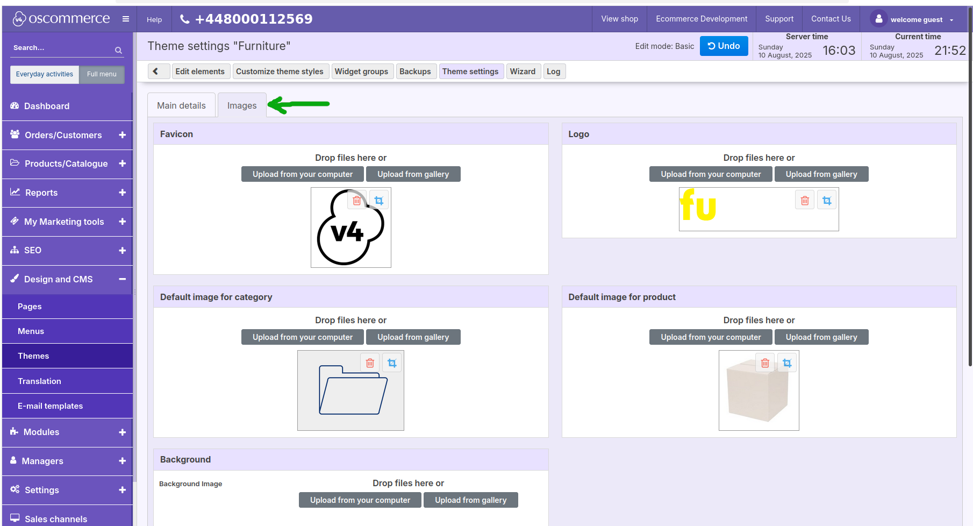973x526 pixels.
Task: Upload Logo from gallery
Action: click(x=821, y=174)
